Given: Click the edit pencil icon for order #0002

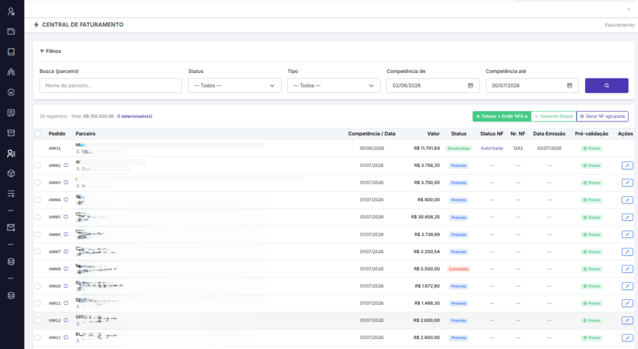Looking at the screenshot, I should [x=627, y=166].
